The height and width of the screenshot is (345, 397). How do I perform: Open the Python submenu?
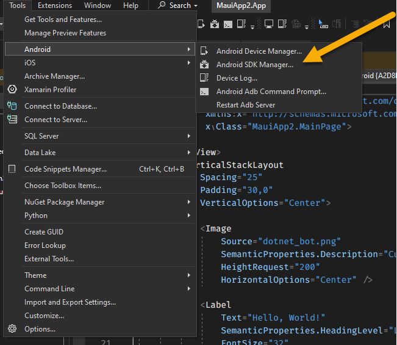coord(100,215)
